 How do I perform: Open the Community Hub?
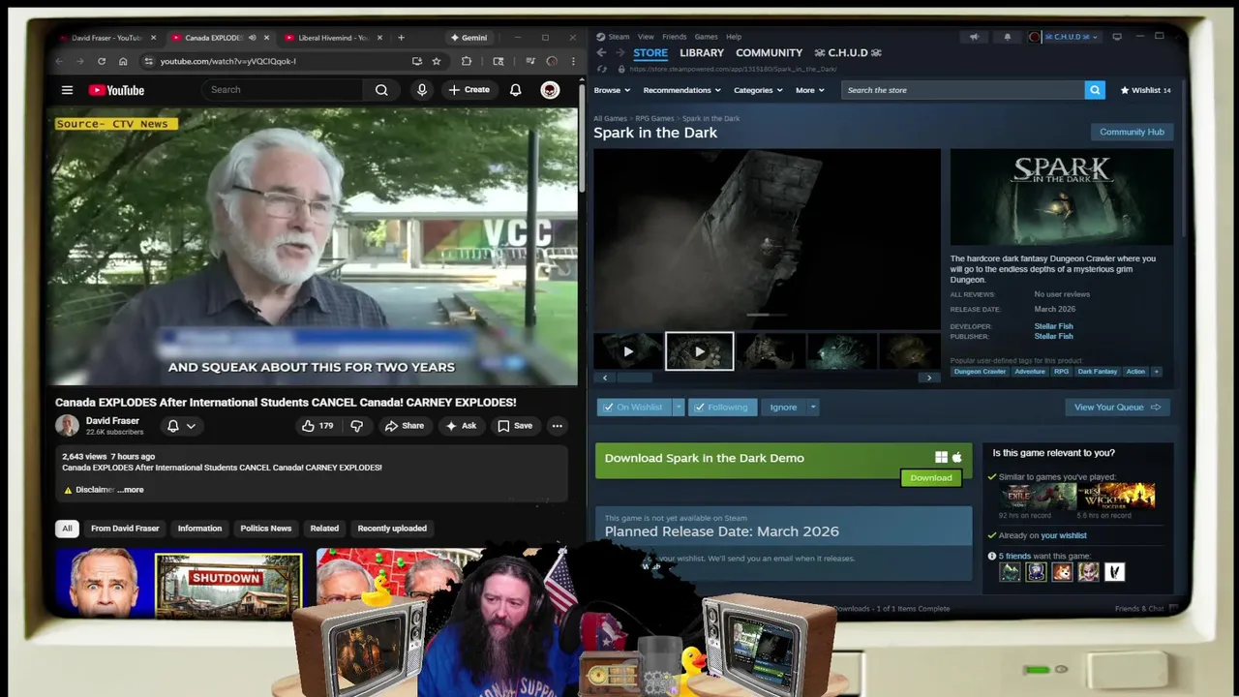pyautogui.click(x=1132, y=132)
